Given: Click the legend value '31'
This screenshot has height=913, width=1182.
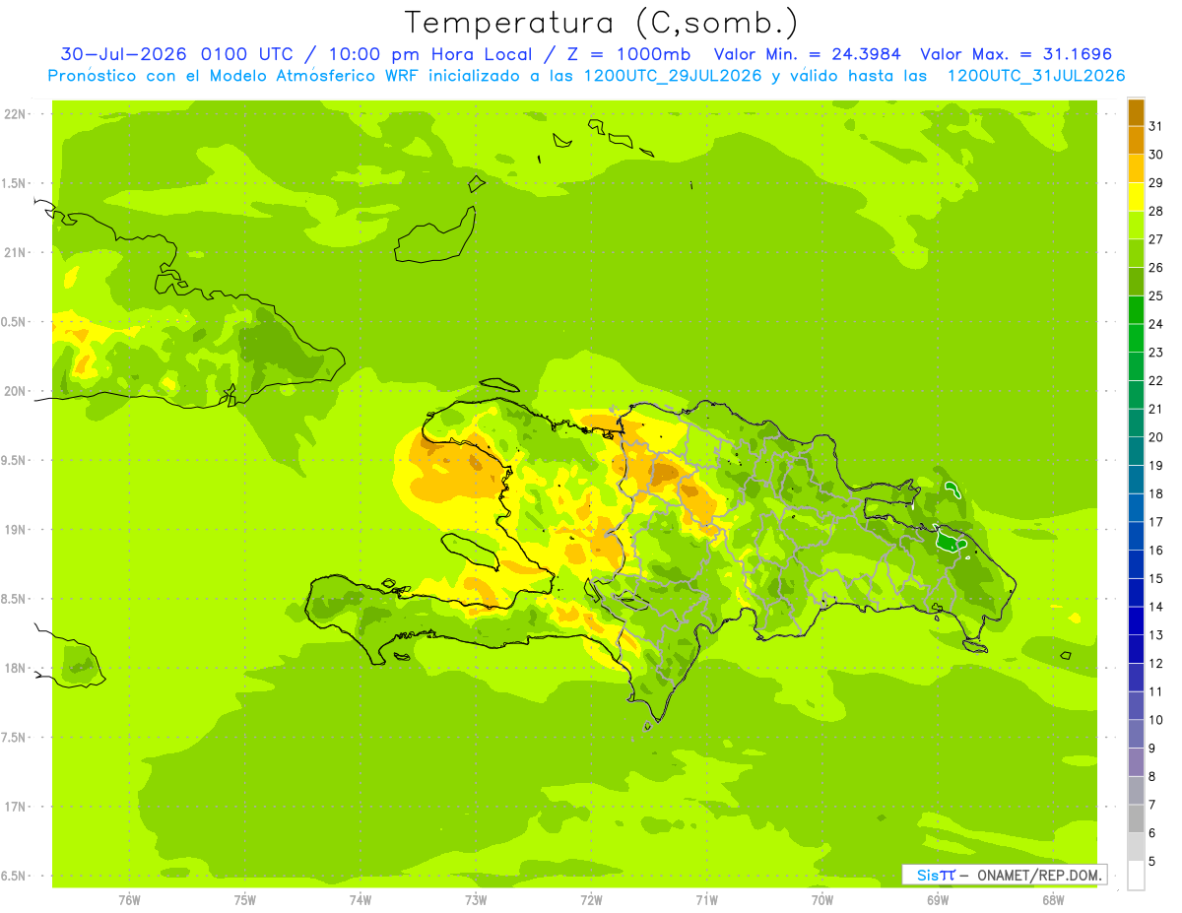Looking at the screenshot, I should (x=1155, y=125).
